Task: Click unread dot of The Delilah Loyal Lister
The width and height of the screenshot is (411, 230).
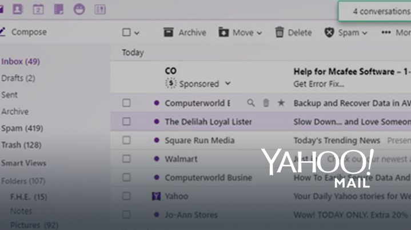Action: tap(157, 122)
